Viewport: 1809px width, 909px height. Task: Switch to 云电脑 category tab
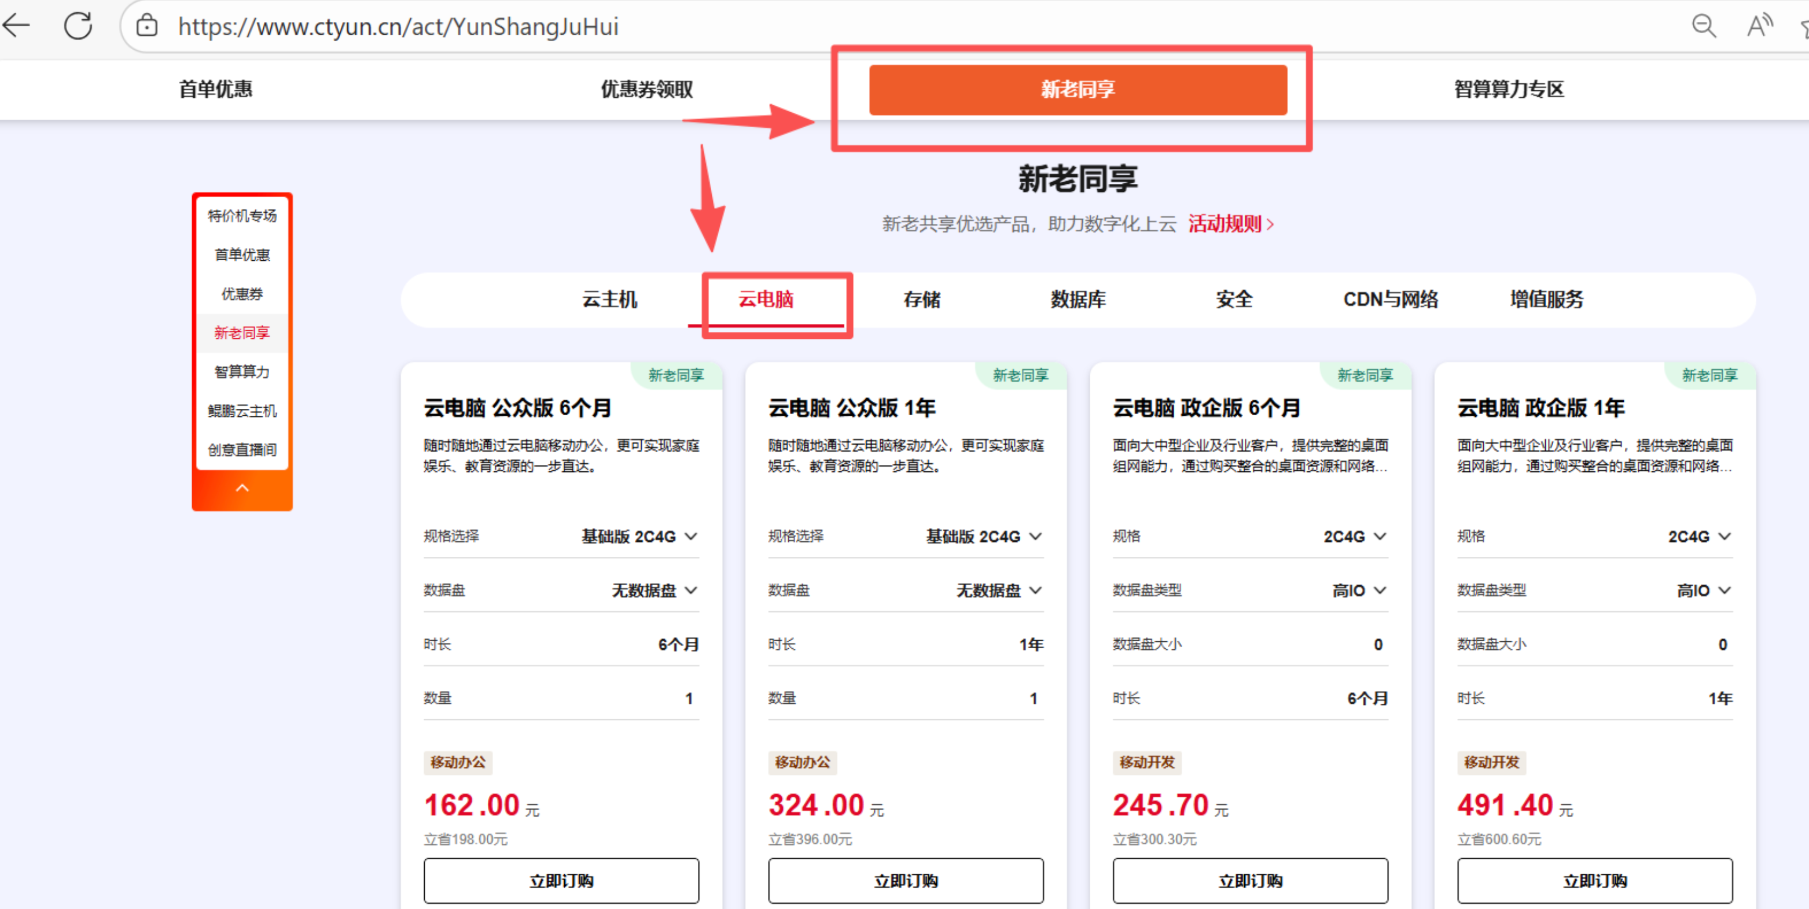tap(766, 300)
